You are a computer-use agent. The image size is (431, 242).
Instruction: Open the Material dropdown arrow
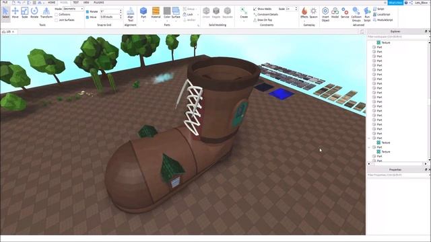point(156,21)
